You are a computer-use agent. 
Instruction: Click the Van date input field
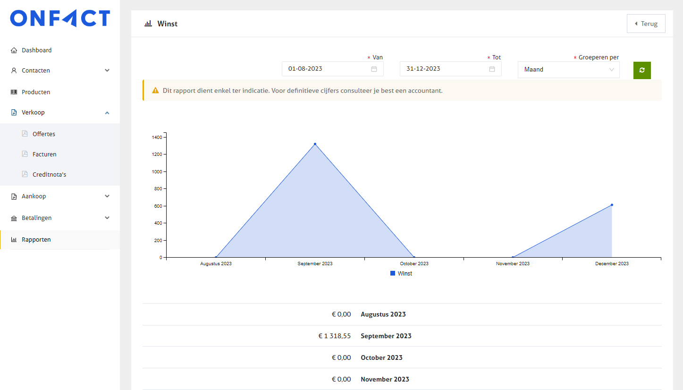326,69
